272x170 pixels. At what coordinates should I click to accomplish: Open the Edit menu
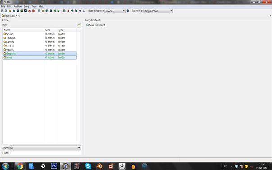[9, 6]
